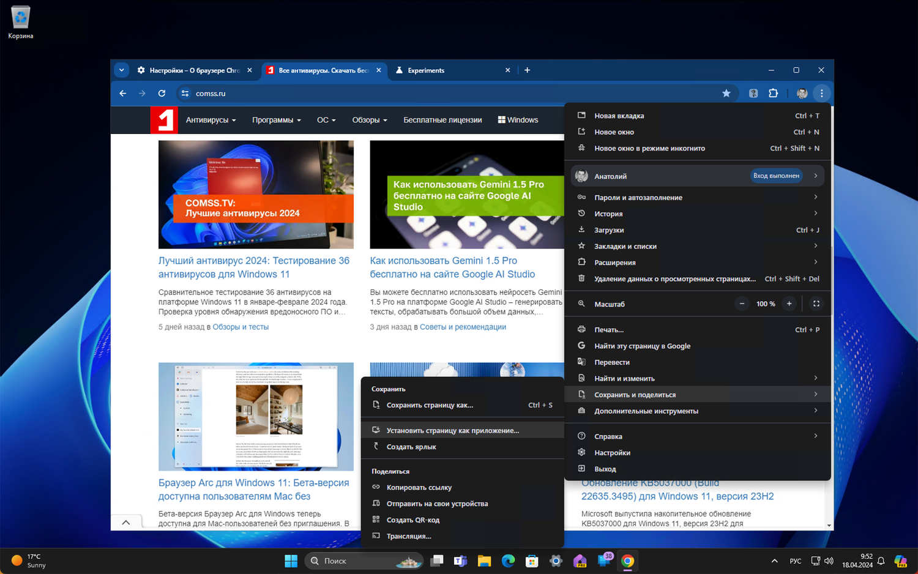Open the Windows link in site navigation
The width and height of the screenshot is (918, 574).
518,120
